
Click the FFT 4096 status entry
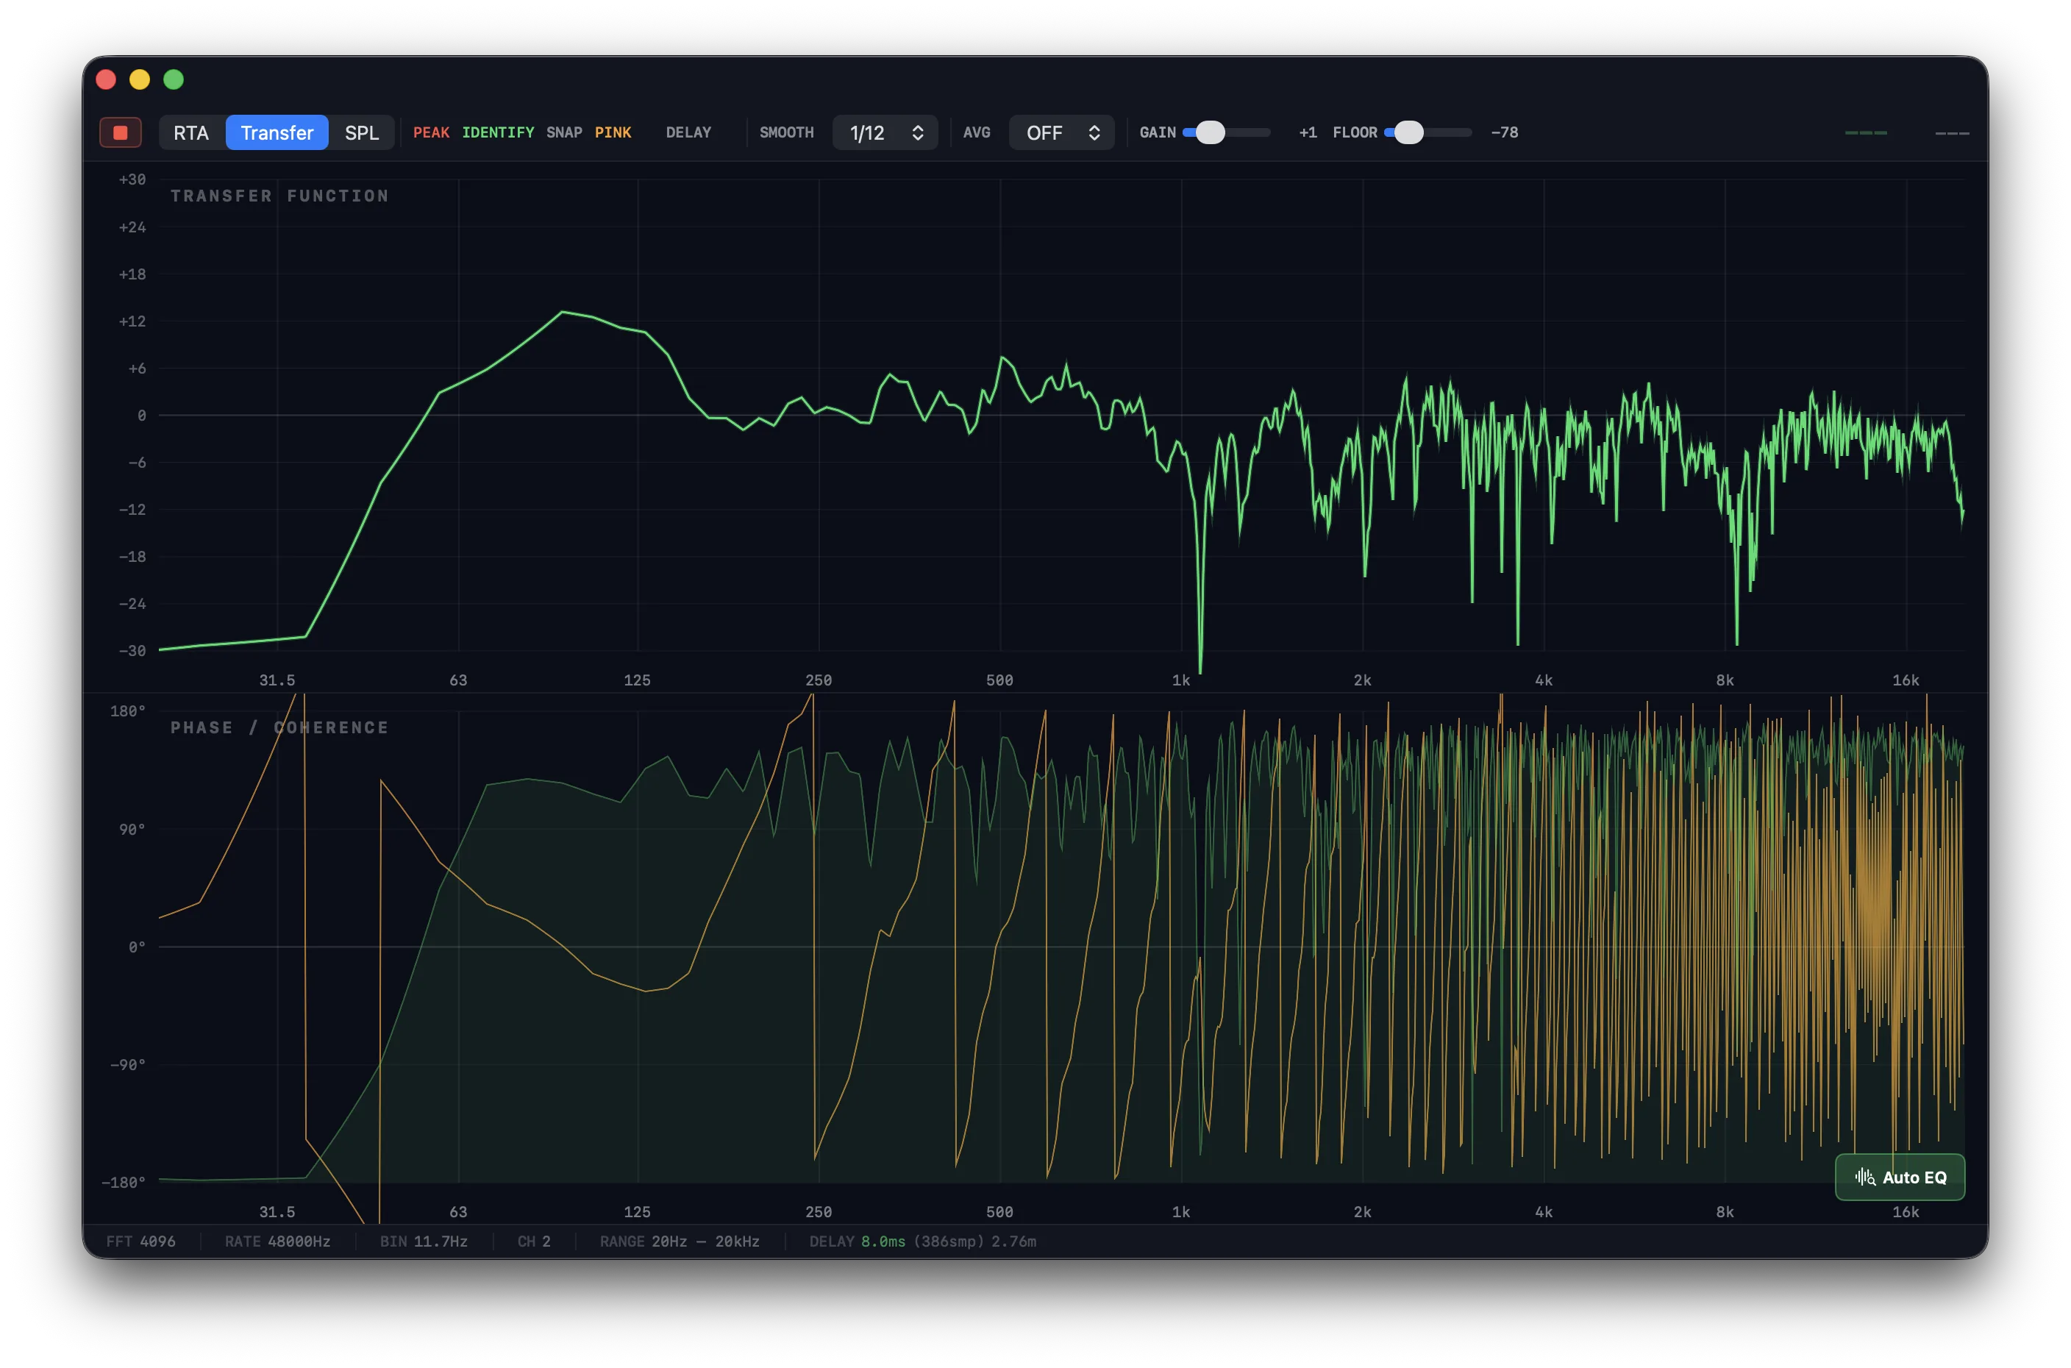[x=140, y=1241]
